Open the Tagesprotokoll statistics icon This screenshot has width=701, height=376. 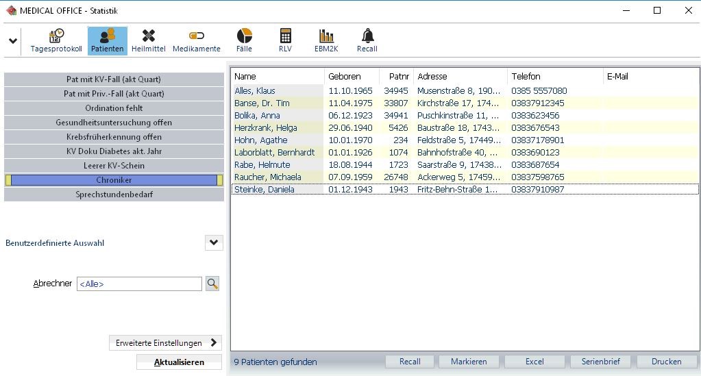(x=56, y=40)
